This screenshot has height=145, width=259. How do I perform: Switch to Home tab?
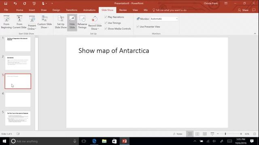[x=19, y=10]
